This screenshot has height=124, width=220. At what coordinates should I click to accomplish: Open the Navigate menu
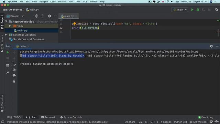44,2
